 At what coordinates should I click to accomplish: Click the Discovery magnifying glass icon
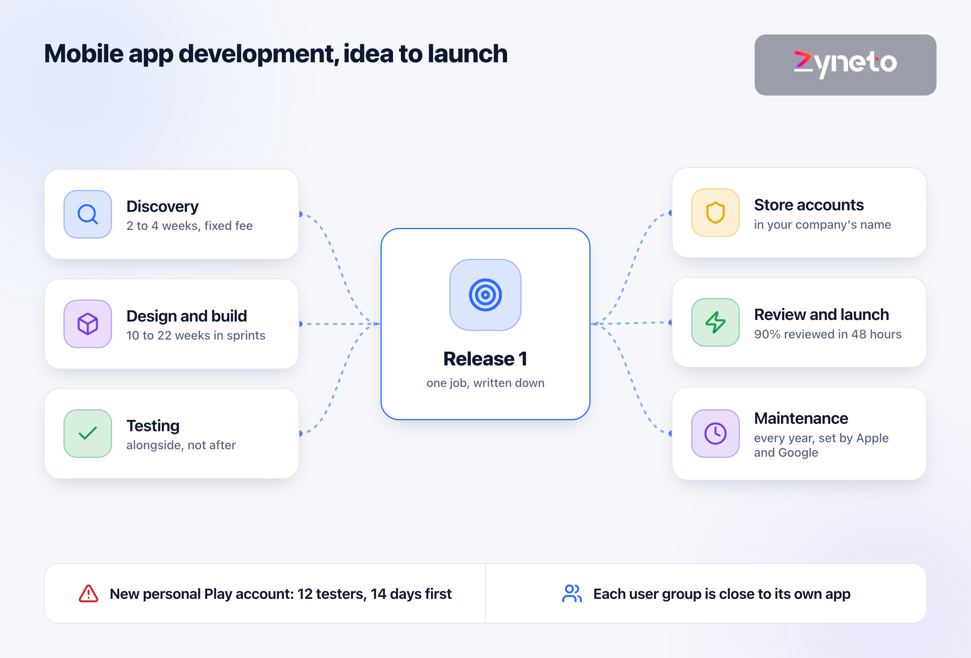(x=88, y=214)
